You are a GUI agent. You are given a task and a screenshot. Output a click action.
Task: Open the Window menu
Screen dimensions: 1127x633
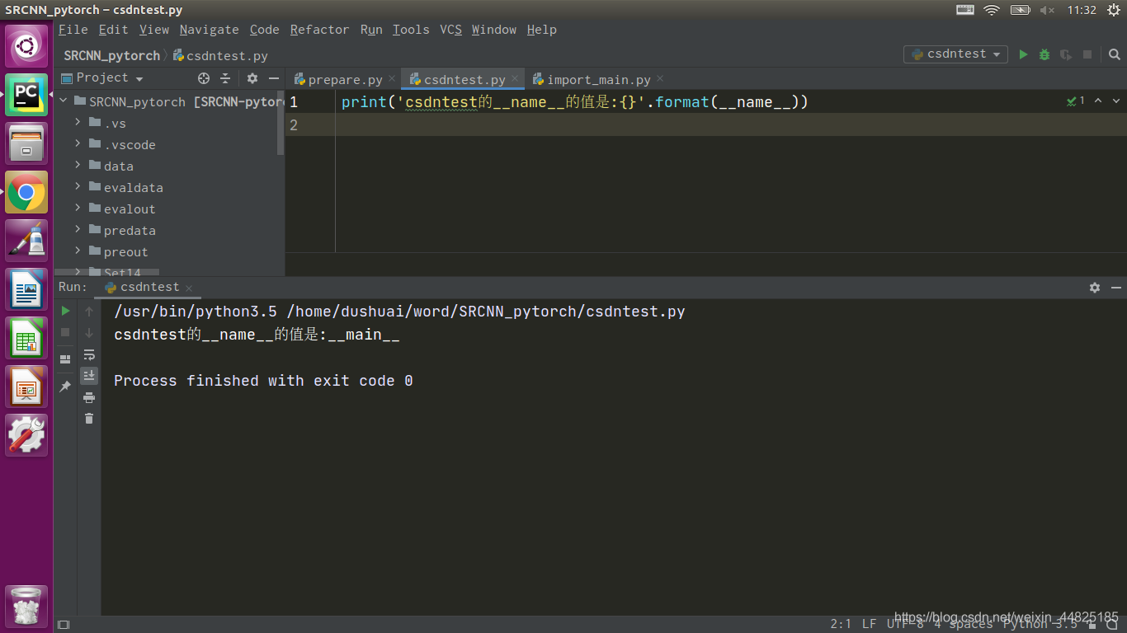click(493, 30)
